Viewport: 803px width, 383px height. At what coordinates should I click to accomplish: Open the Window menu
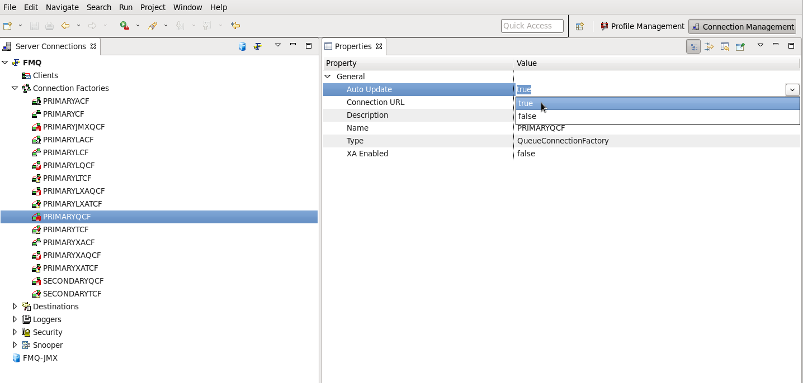(x=187, y=7)
